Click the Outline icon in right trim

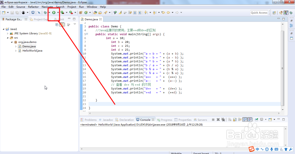click(x=291, y=25)
